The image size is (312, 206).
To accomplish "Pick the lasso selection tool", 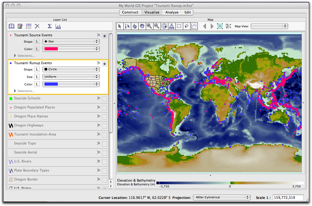I will click(x=187, y=26).
